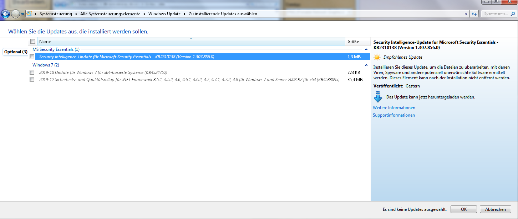Open the Weitere Informationen link
Screen dimensions: 518x219
coord(394,108)
